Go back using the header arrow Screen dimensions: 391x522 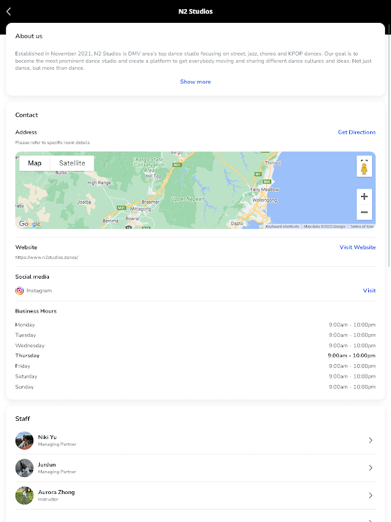tap(8, 11)
